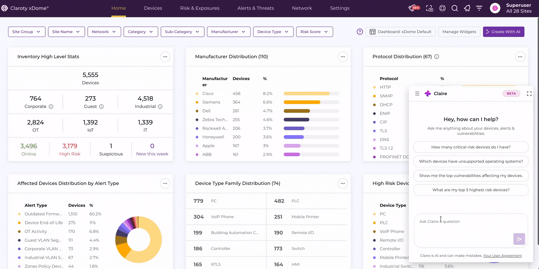The width and height of the screenshot is (539, 269).
Task: Expand the Site Group filter dropdown
Action: [27, 32]
